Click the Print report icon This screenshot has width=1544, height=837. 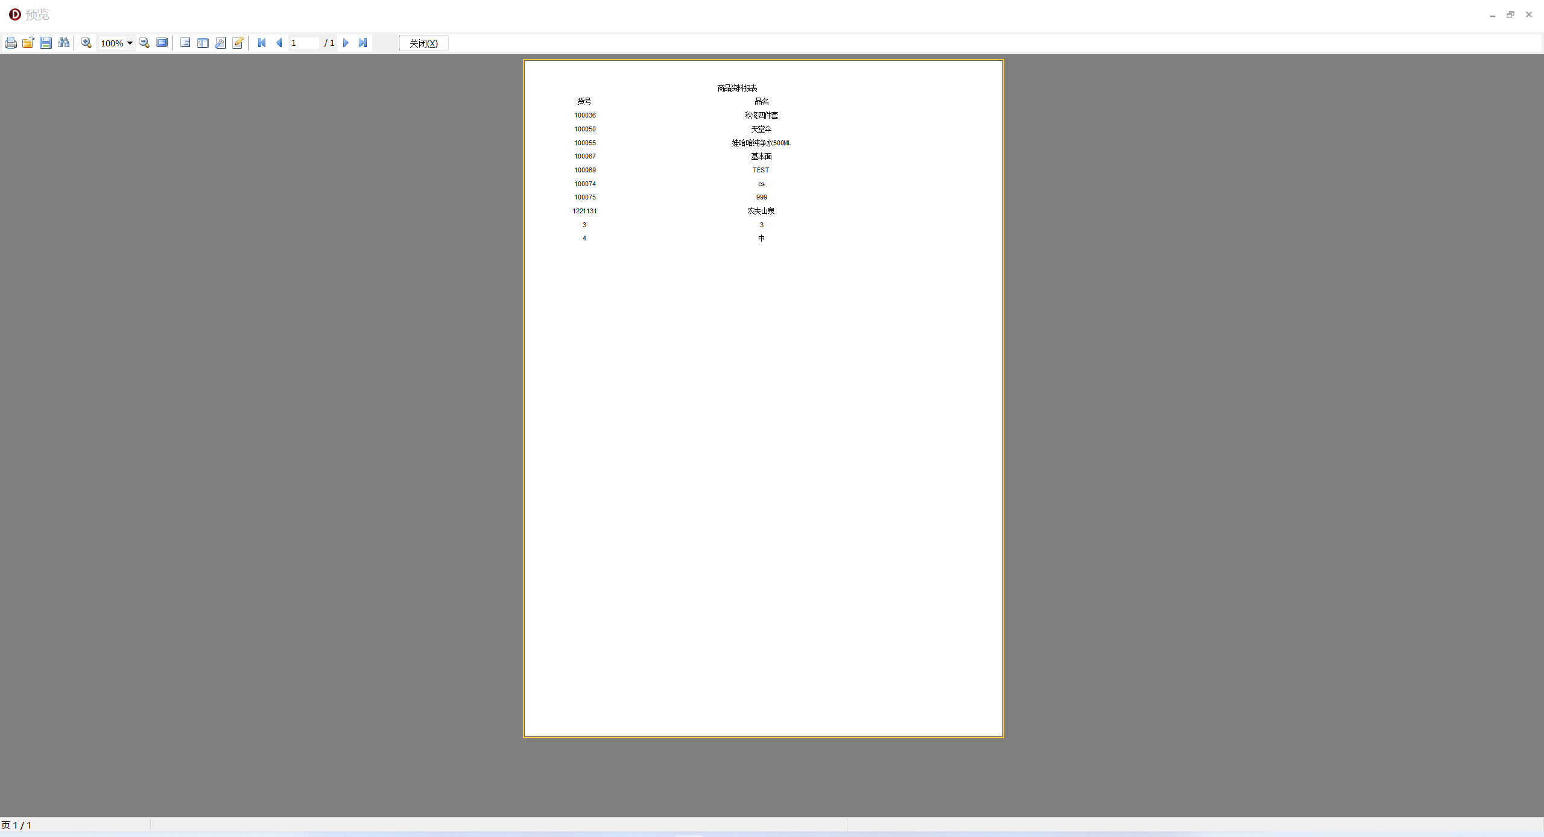click(x=11, y=43)
